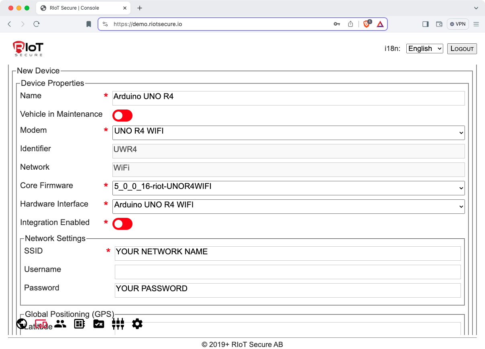Click the VPN button

point(458,24)
